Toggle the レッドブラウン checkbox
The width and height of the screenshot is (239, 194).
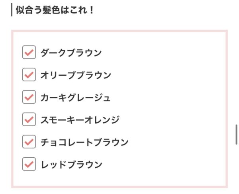pos(29,164)
